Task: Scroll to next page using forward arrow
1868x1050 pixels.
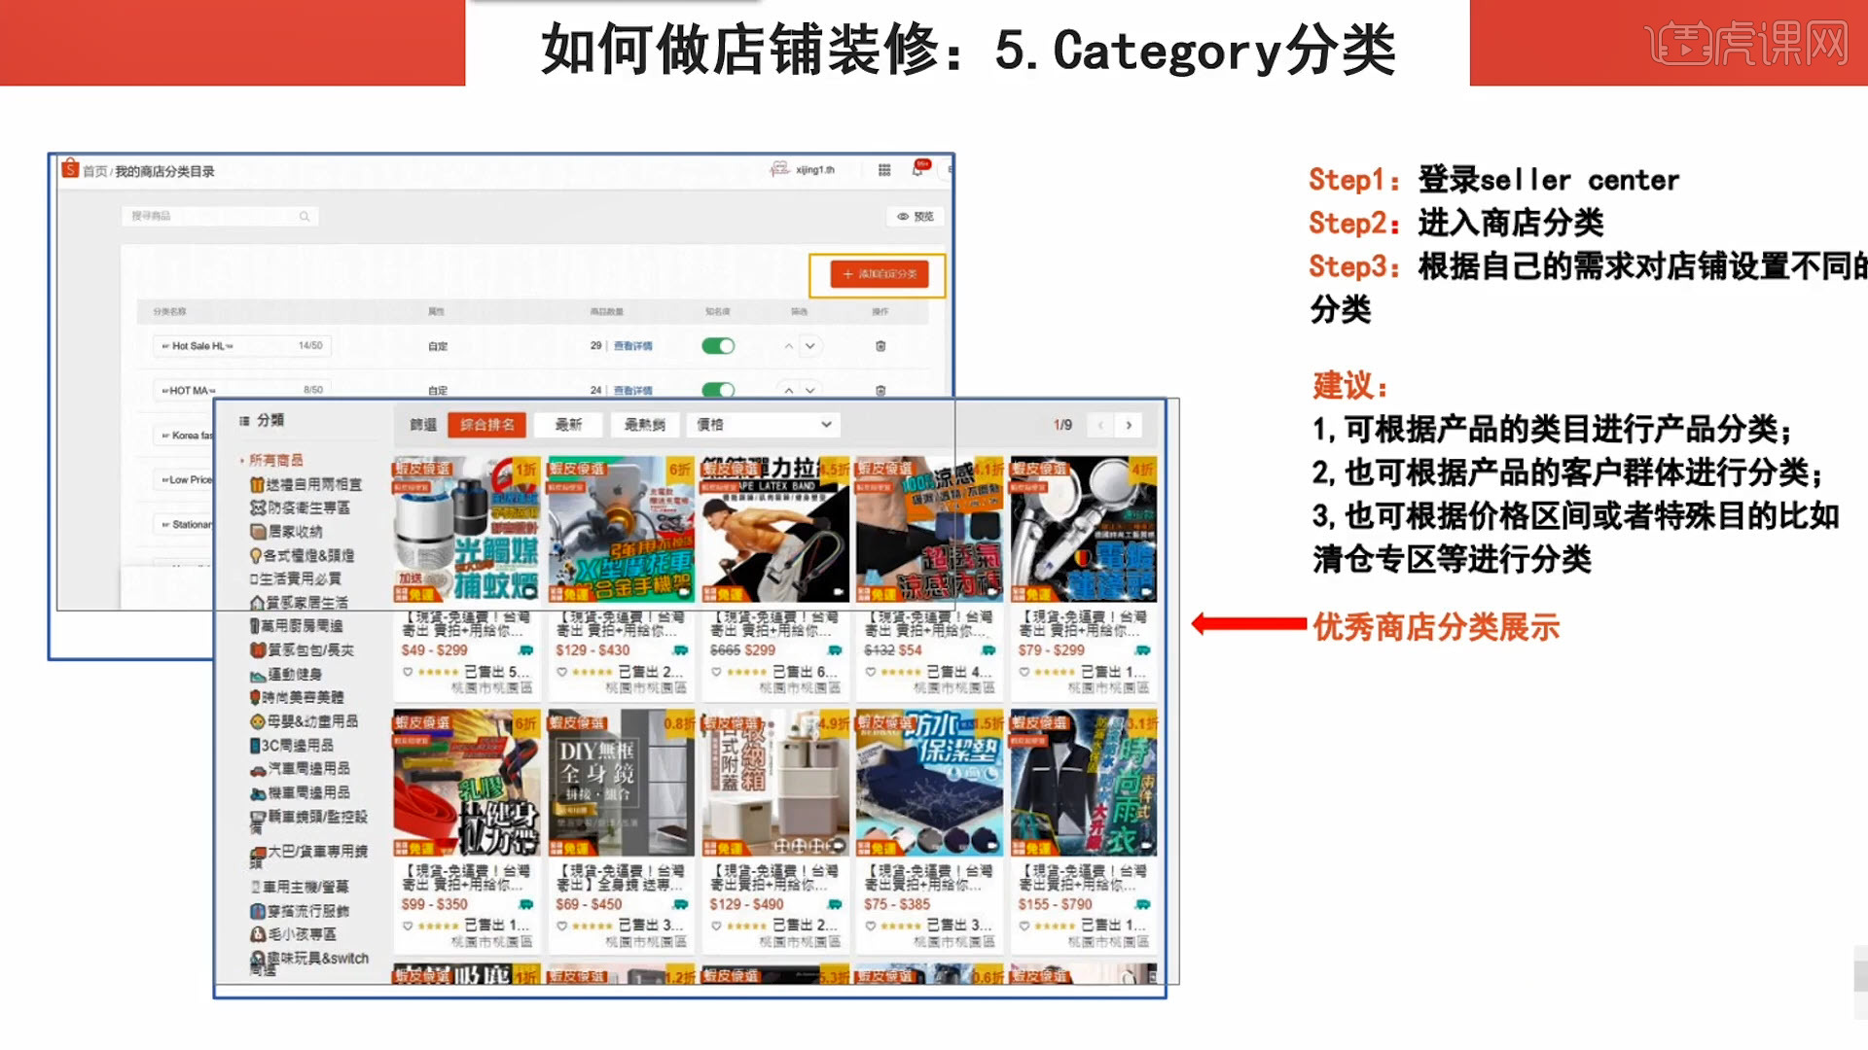Action: (1129, 424)
